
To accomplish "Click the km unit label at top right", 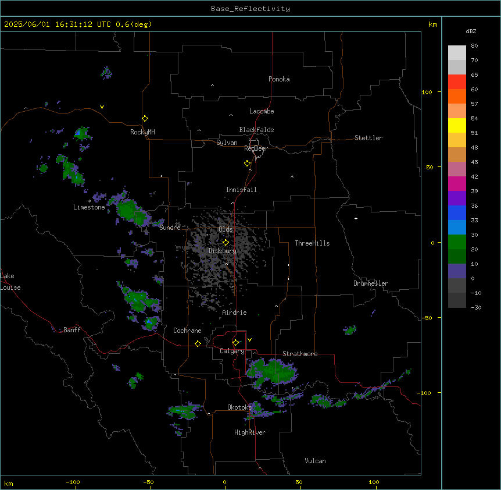I will [x=433, y=24].
